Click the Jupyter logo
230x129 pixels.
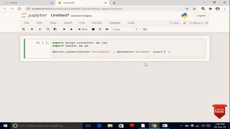click(34, 15)
